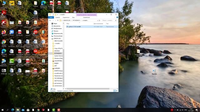Switch to details view layout button
Screen dimensions: 200x112
(x=114, y=91)
